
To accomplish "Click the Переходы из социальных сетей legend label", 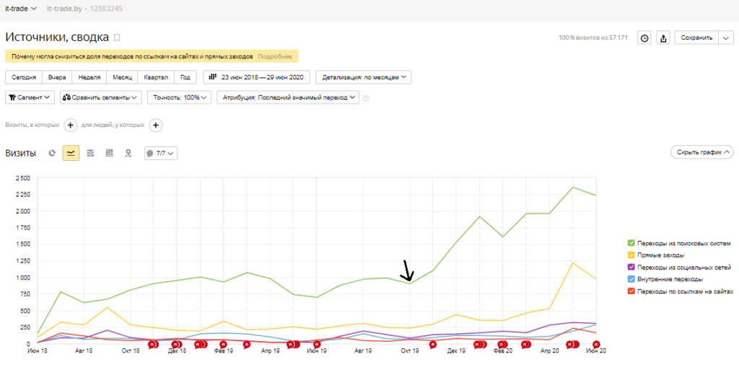I will (x=684, y=267).
